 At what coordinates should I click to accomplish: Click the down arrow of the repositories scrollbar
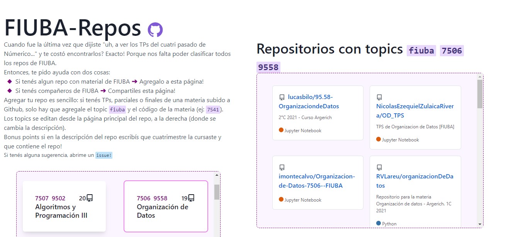pos(480,224)
